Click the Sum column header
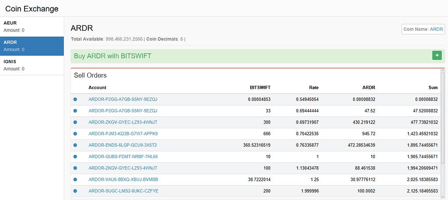Screen dimensions: 448x200 (433, 88)
